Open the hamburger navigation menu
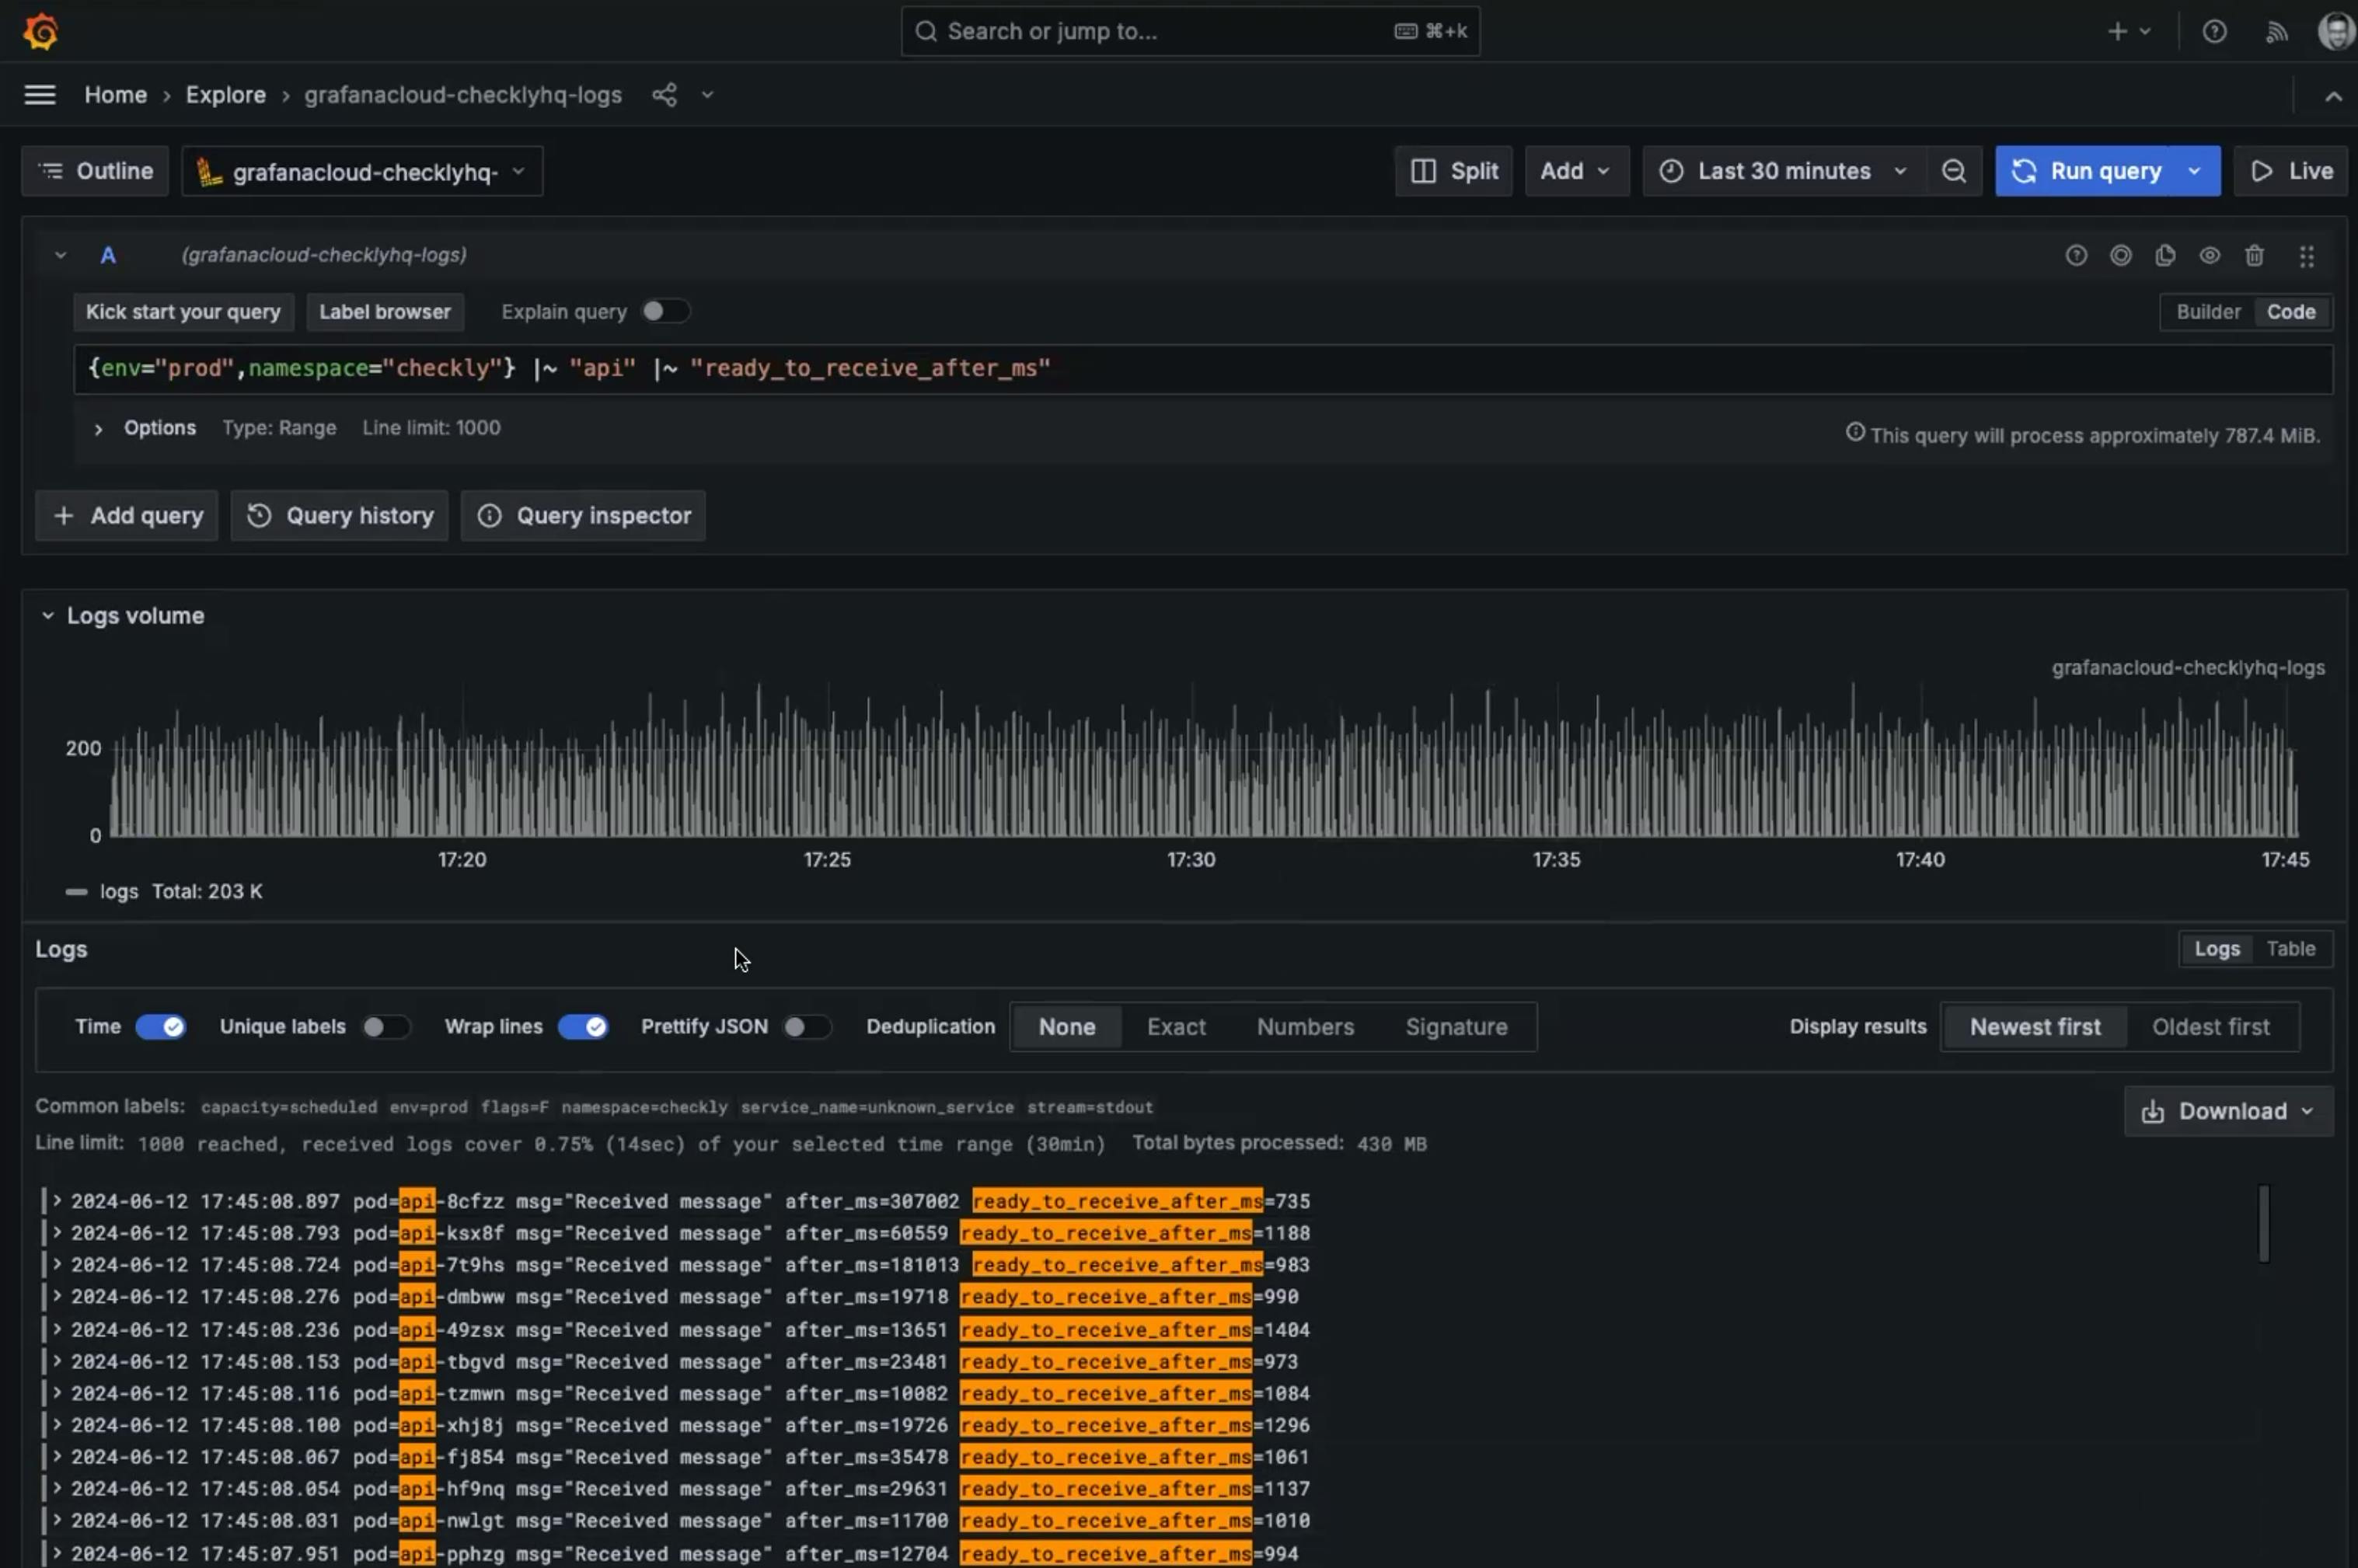This screenshot has width=2358, height=1568. point(40,95)
